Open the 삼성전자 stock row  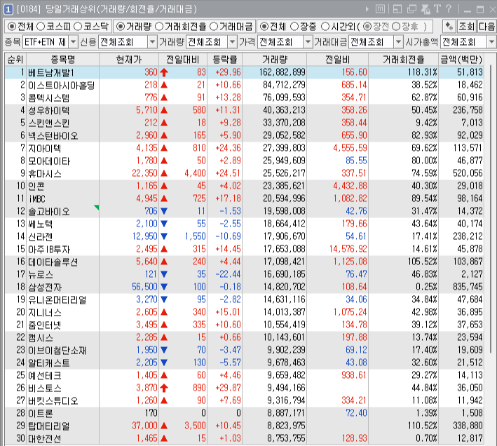click(244, 287)
